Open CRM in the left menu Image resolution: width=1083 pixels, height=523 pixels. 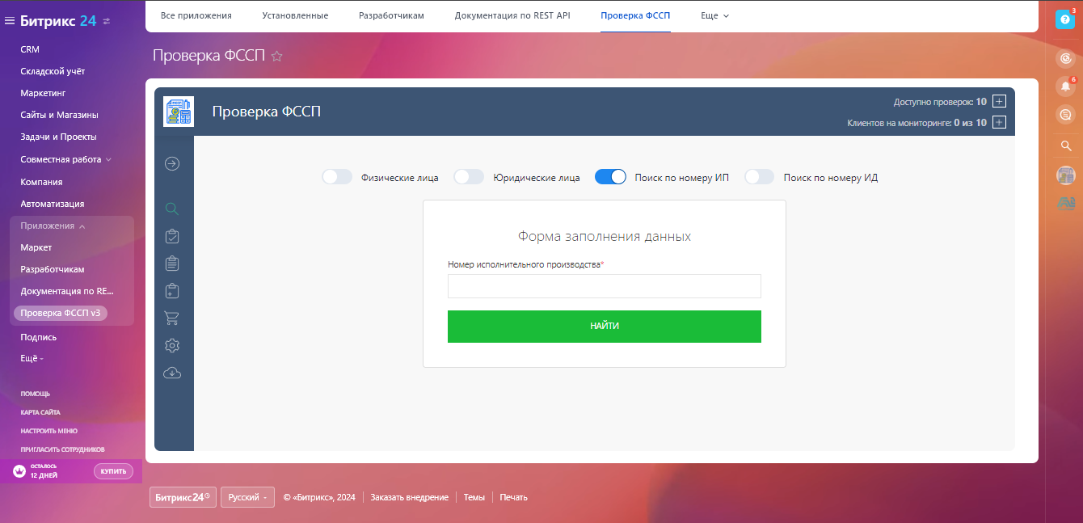coord(30,49)
